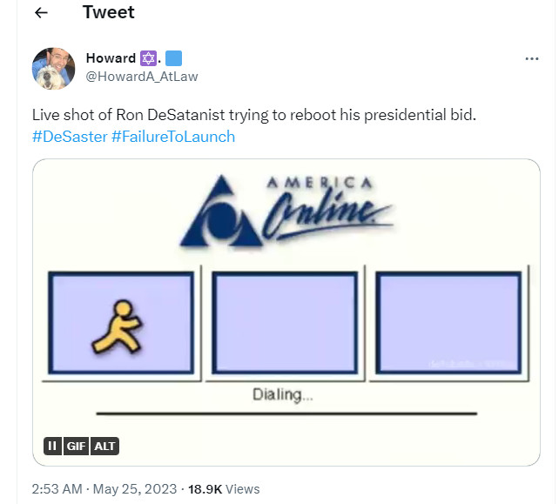
Task: Click the GIF label badge
Action: [76, 446]
